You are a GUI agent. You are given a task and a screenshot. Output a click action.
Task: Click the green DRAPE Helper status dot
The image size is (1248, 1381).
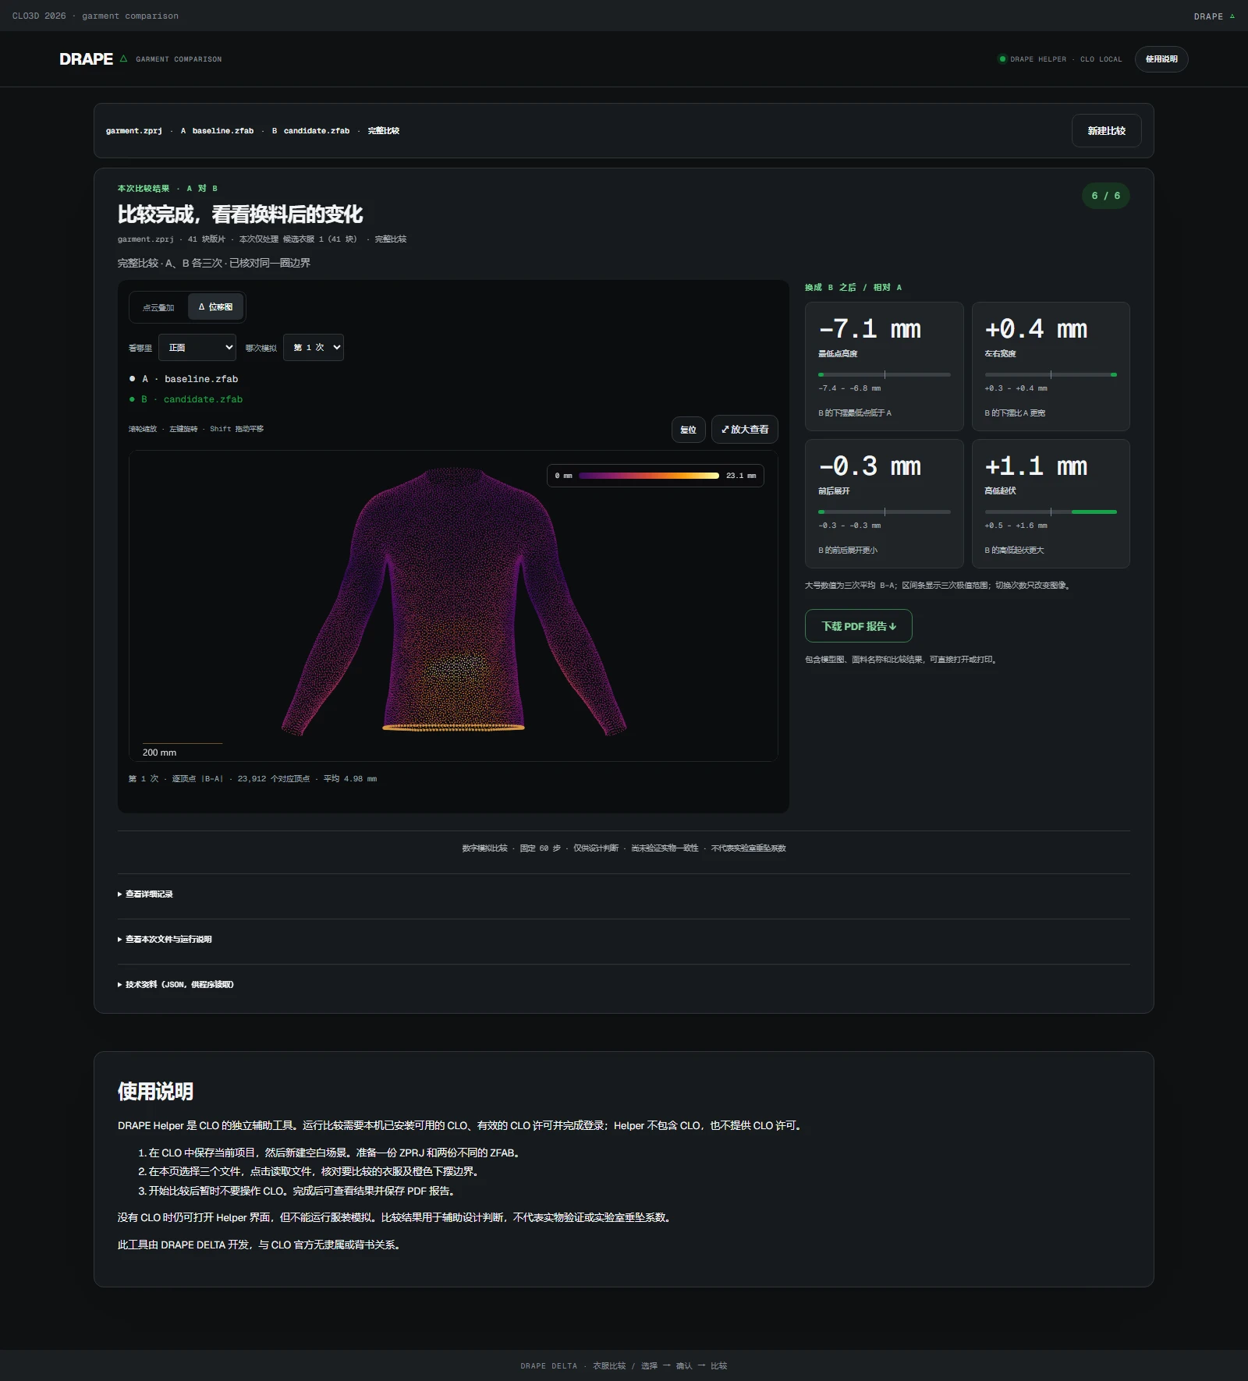tap(1002, 58)
